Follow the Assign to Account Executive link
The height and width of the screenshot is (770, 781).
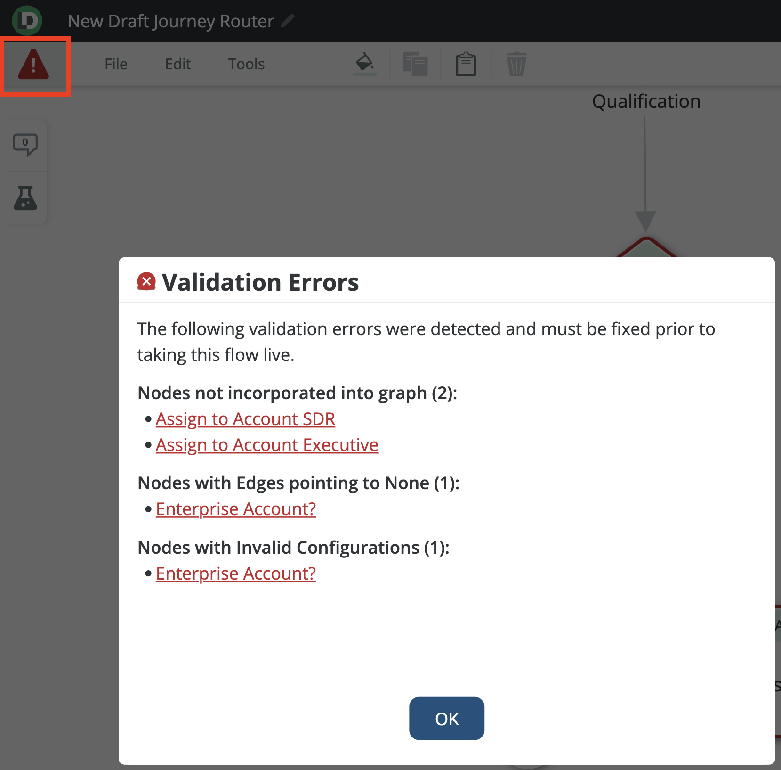tap(267, 445)
